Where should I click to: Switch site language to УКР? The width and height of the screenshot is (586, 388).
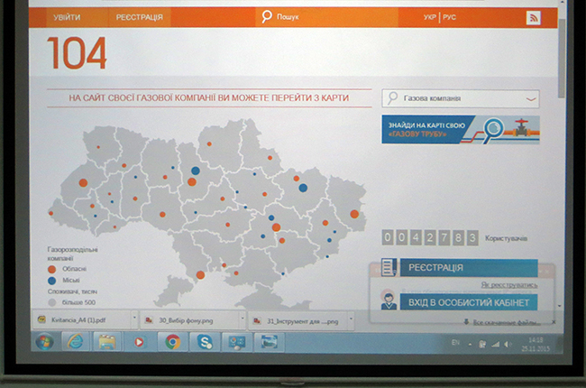pos(430,17)
